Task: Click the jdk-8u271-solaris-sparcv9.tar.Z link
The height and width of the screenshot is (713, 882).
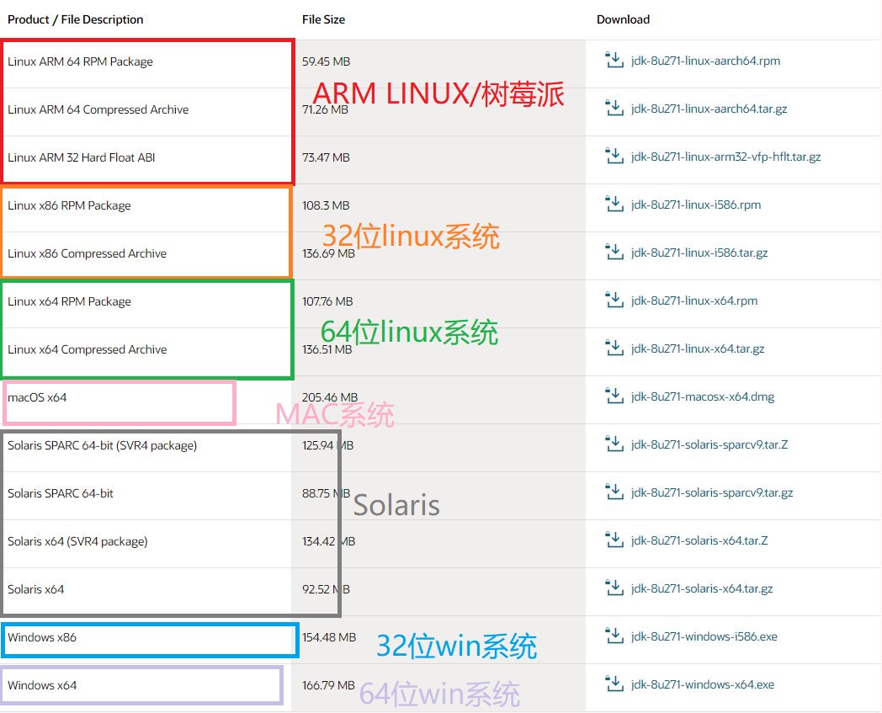Action: tap(709, 444)
